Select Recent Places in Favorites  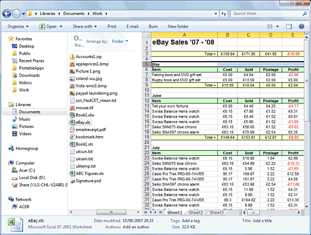coord(32,61)
